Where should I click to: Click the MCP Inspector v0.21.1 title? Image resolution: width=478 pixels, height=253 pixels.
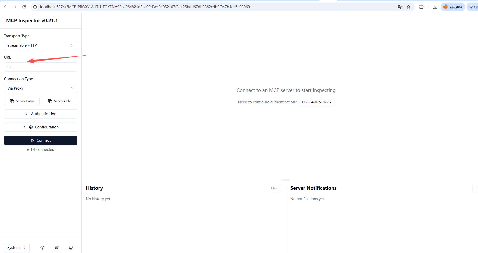click(x=32, y=21)
